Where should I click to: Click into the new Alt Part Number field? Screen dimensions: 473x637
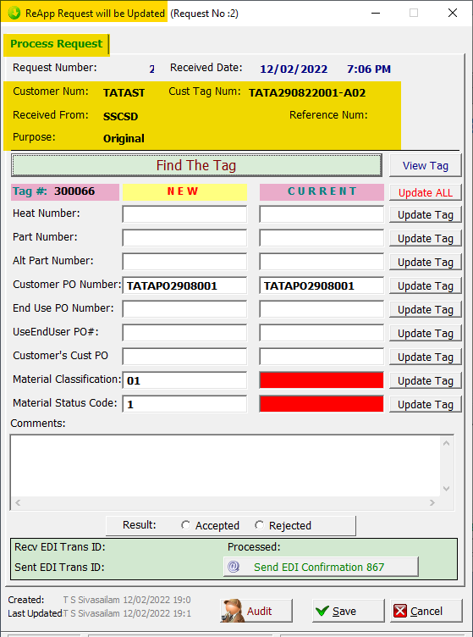tap(184, 262)
